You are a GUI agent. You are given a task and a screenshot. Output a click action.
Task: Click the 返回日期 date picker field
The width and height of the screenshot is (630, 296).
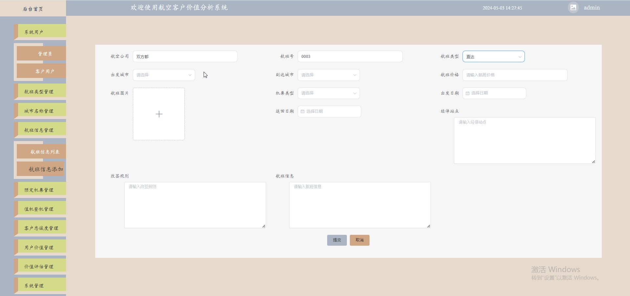coord(329,111)
